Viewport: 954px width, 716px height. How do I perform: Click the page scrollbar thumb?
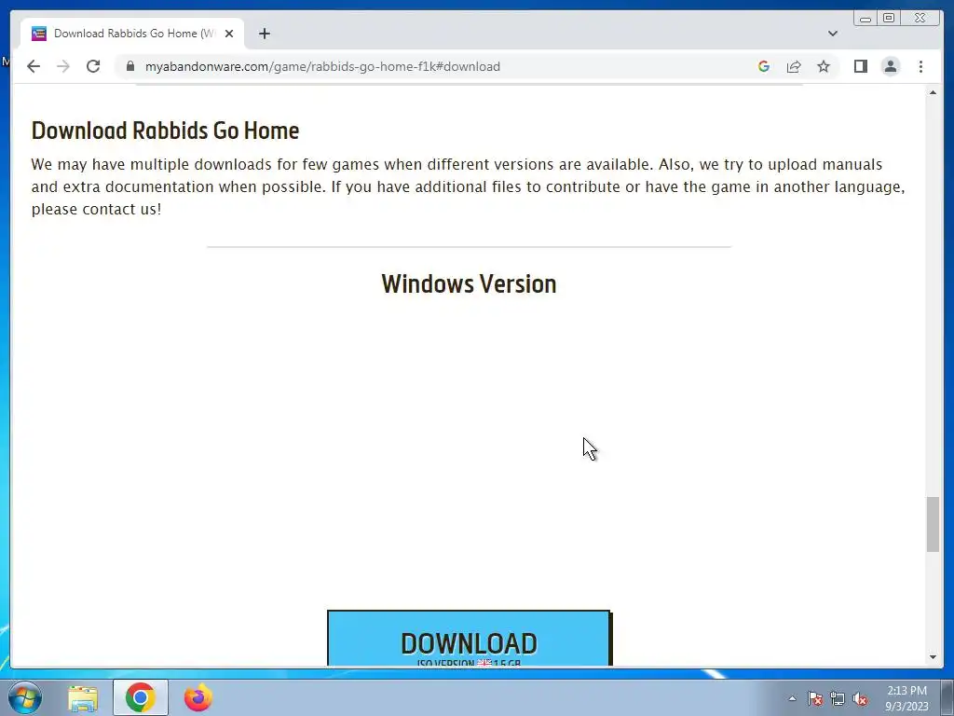point(933,524)
